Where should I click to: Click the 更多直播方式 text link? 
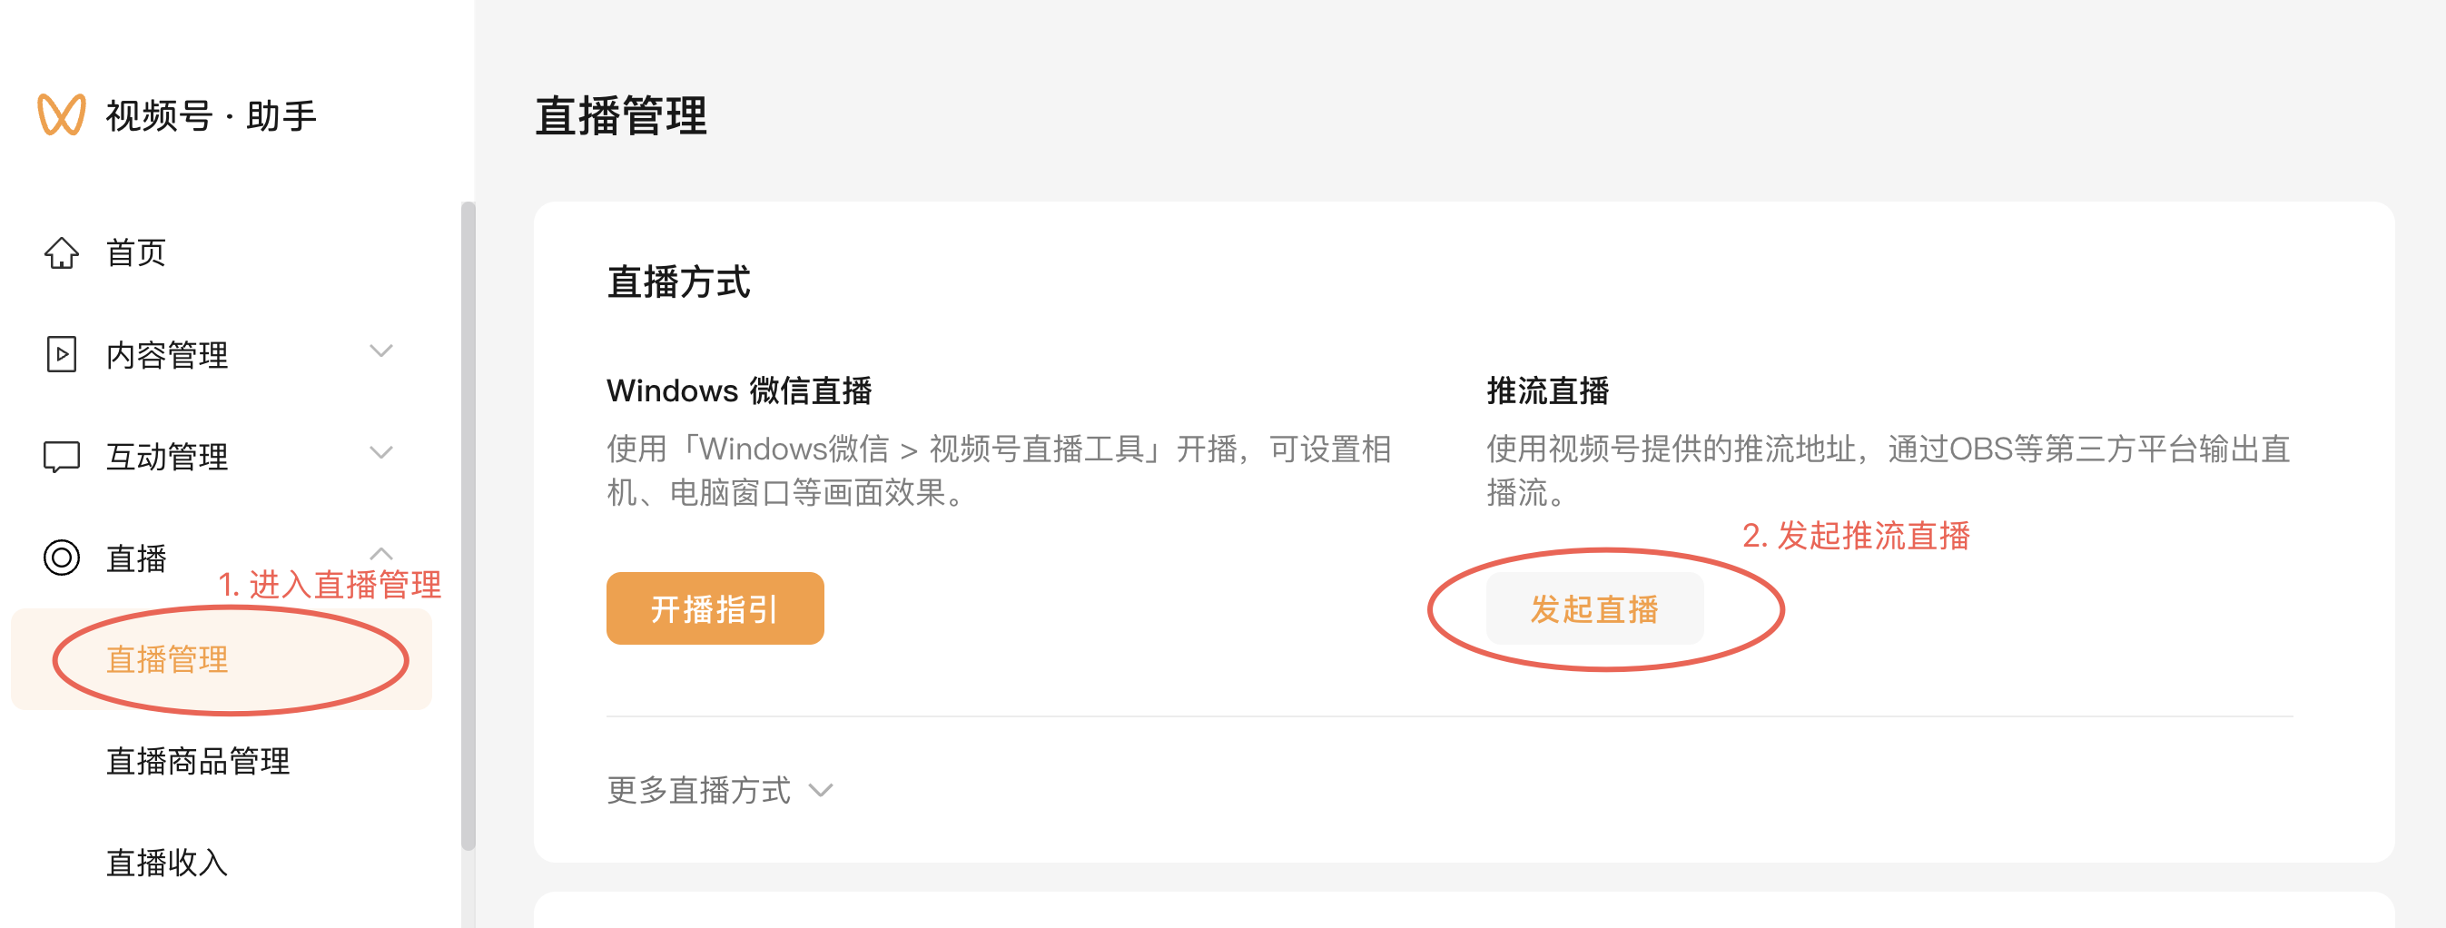pyautogui.click(x=699, y=790)
